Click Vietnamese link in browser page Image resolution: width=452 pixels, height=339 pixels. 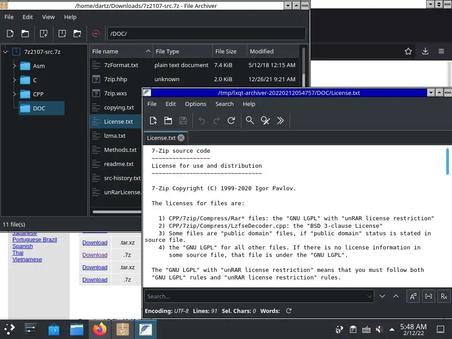point(27,260)
